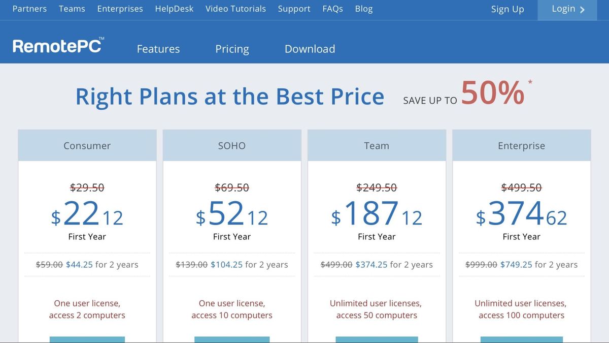
Task: Browse the FAQs
Action: (332, 9)
